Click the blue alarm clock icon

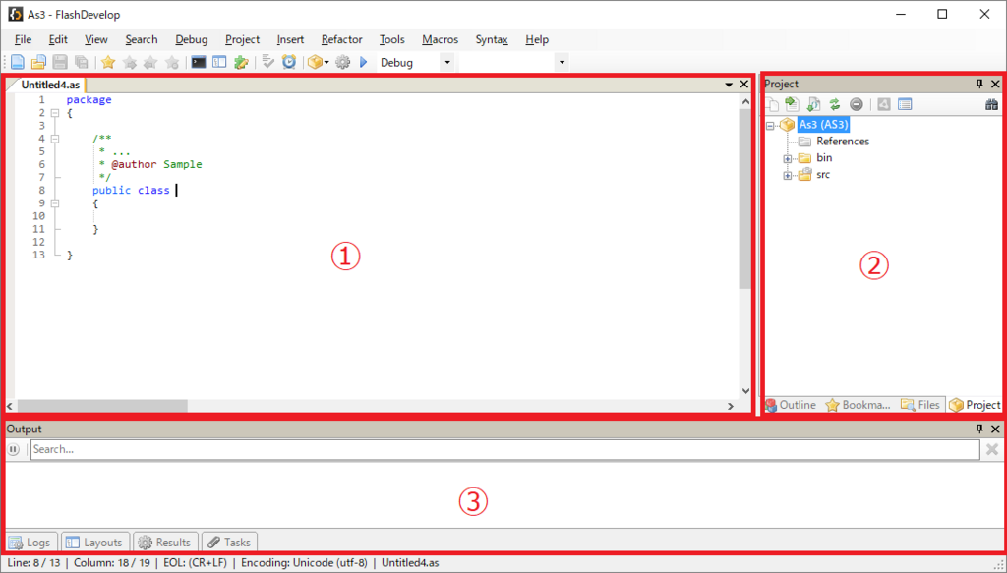click(289, 62)
